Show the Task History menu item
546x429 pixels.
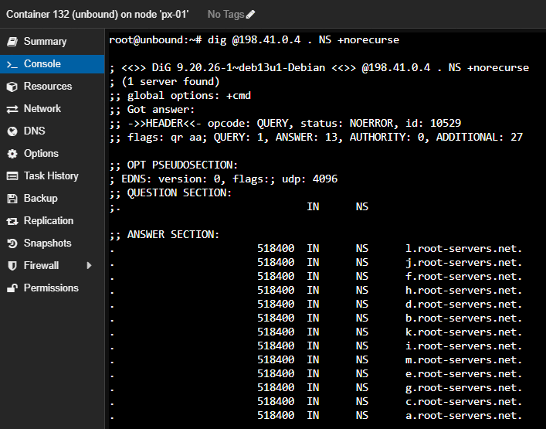point(53,176)
